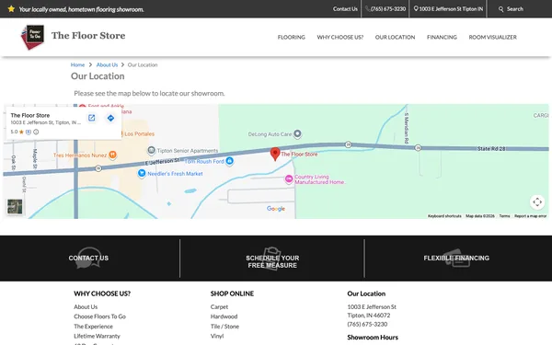Image resolution: width=552 pixels, height=345 pixels.
Task: Open larger map via info card icon
Action: coord(91,118)
